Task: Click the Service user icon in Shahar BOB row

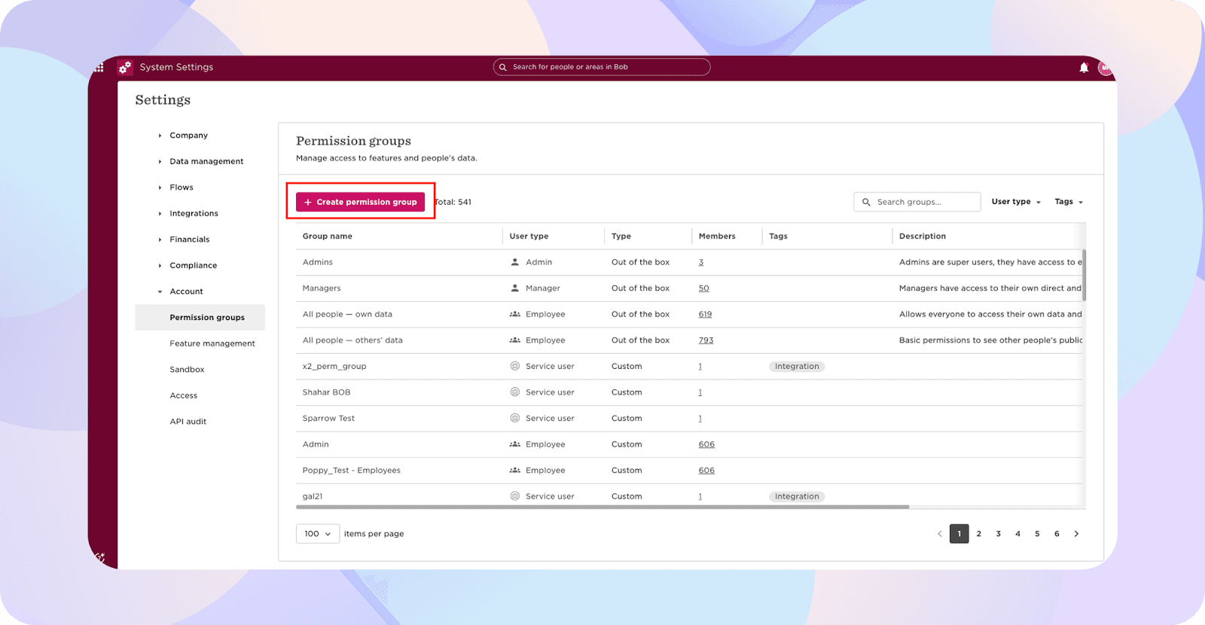Action: click(x=515, y=392)
